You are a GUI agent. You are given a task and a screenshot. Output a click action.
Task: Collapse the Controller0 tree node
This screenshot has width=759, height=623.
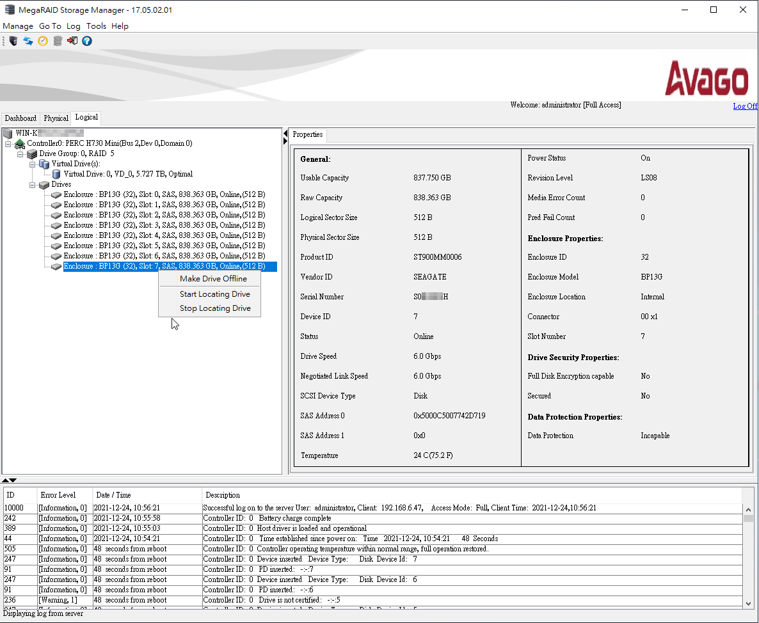pyautogui.click(x=8, y=144)
